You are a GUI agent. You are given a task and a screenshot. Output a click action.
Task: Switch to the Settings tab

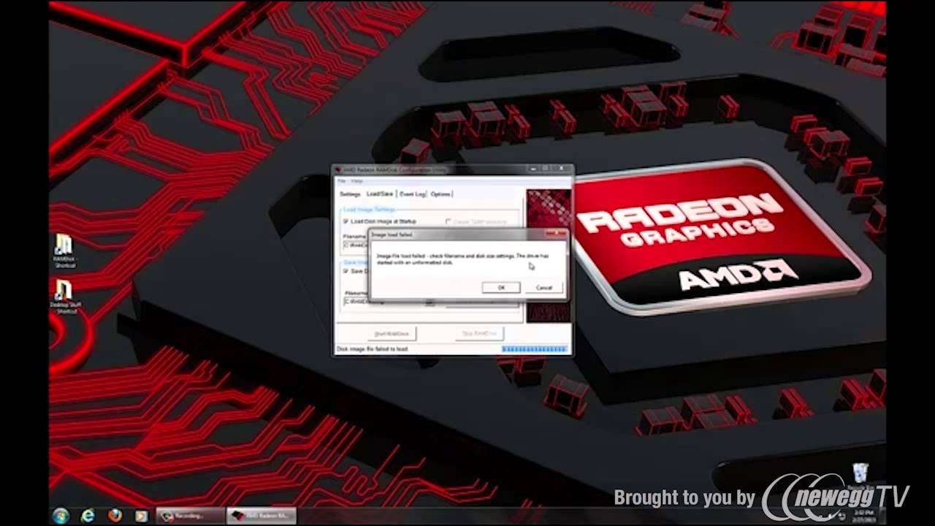(350, 194)
